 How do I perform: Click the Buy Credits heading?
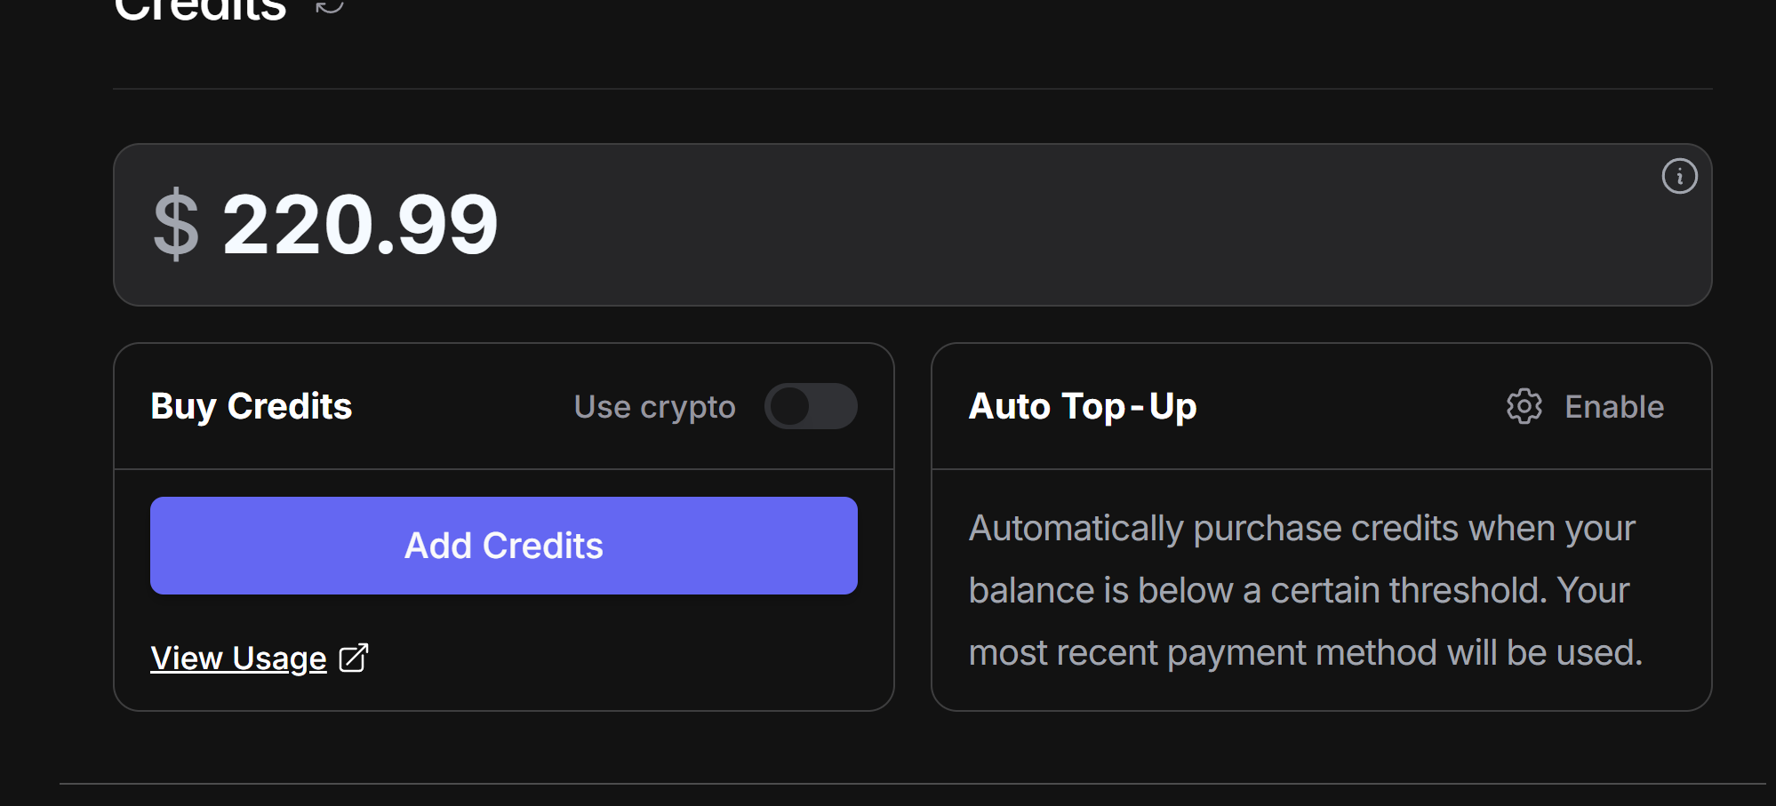252,407
